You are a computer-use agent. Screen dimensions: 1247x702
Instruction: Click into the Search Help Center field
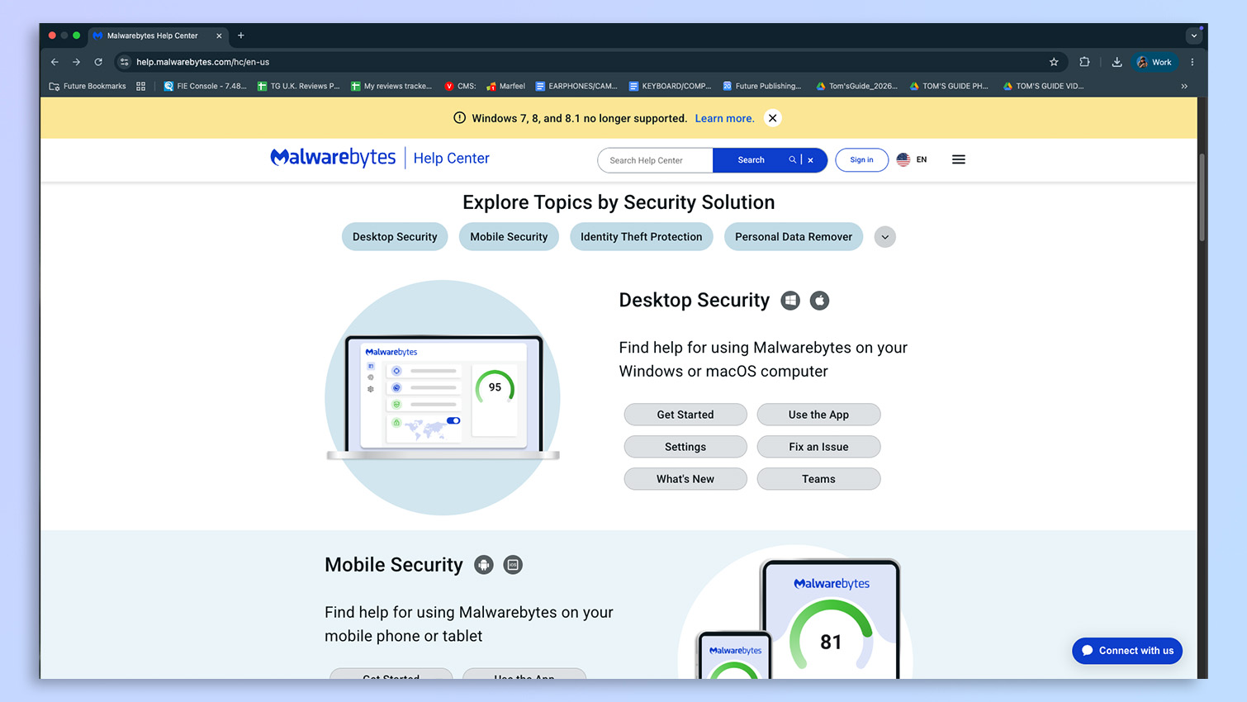(x=655, y=160)
